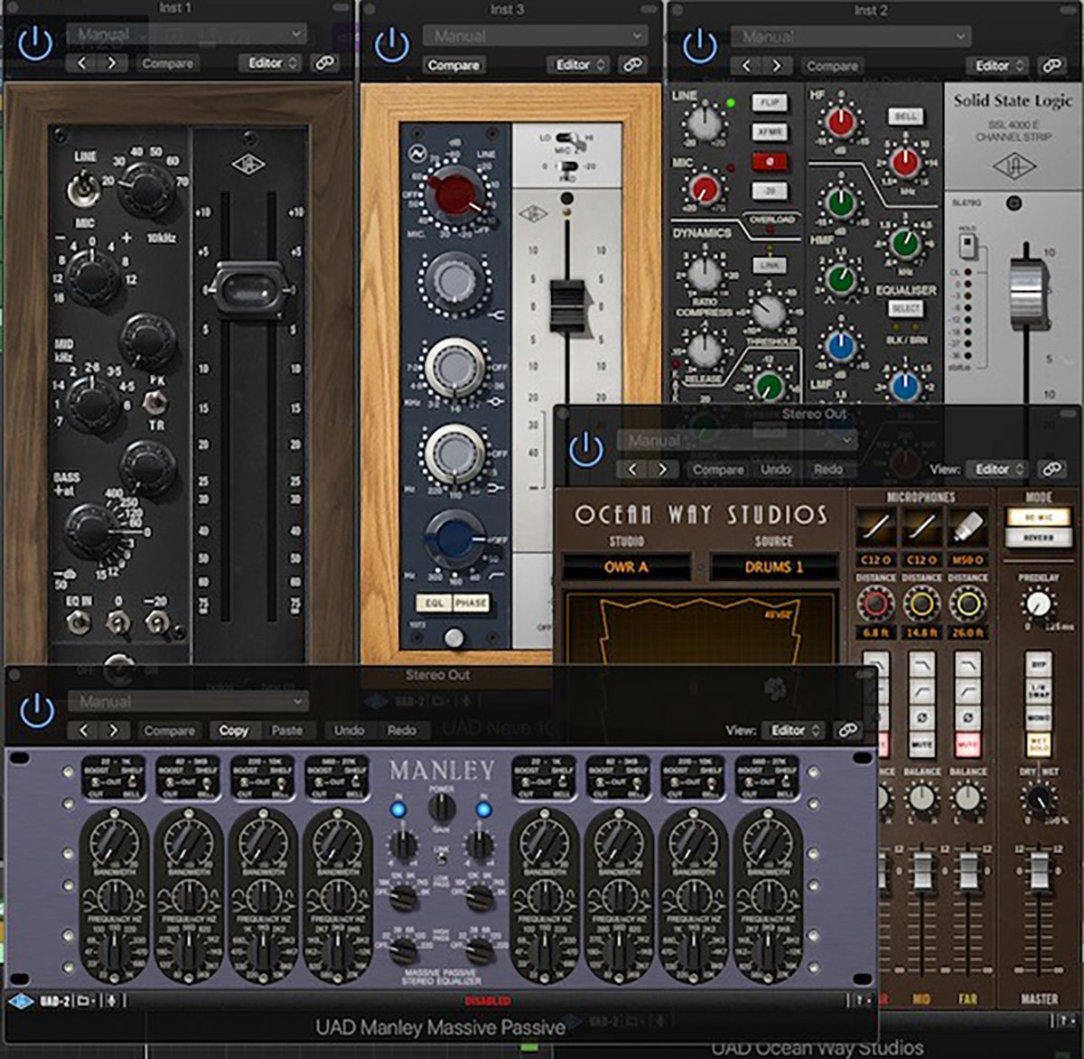Open Editor view dropdown in Inst 1 window
Image resolution: width=1084 pixels, height=1059 pixels.
[270, 62]
